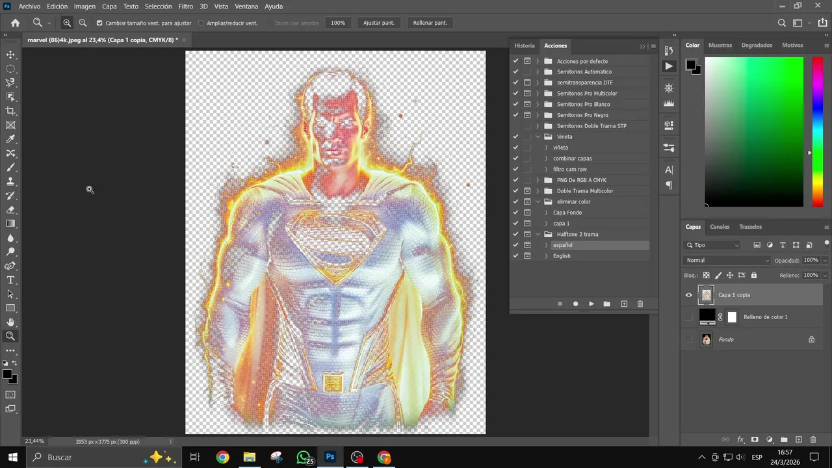Select the Clone Stamp tool
This screenshot has width=832, height=468.
point(10,181)
